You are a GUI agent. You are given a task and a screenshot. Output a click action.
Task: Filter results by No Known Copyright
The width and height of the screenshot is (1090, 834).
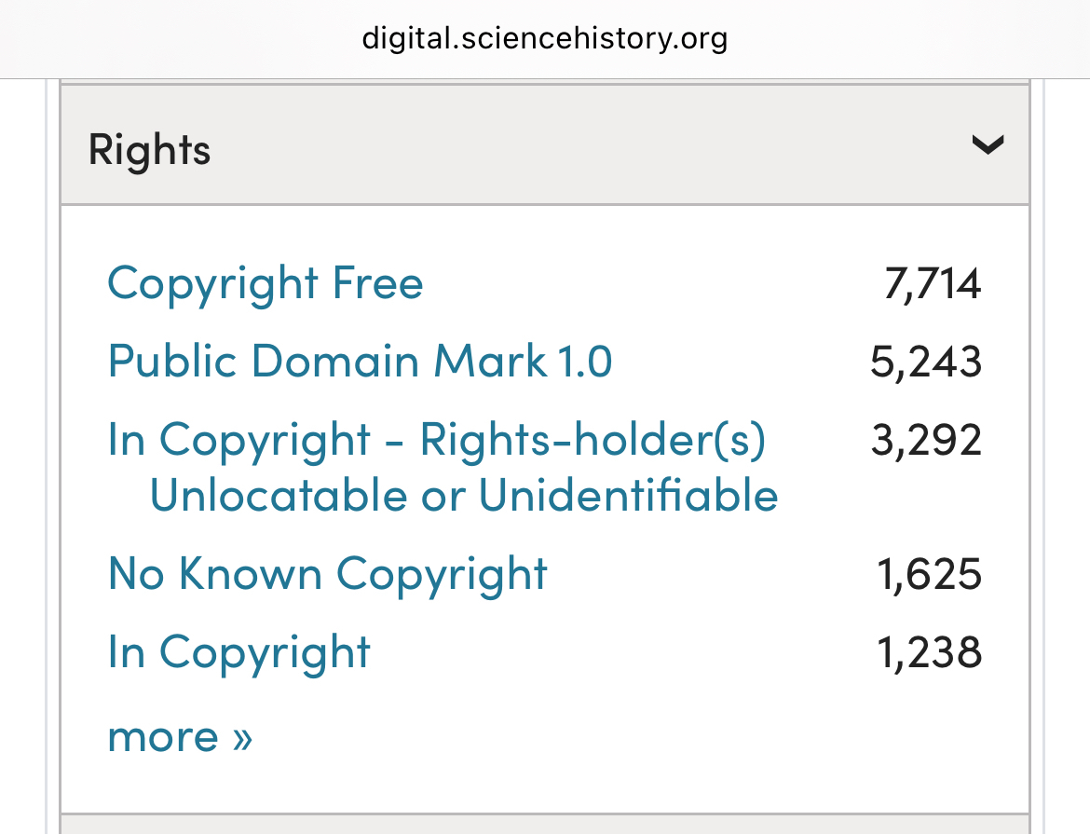327,573
